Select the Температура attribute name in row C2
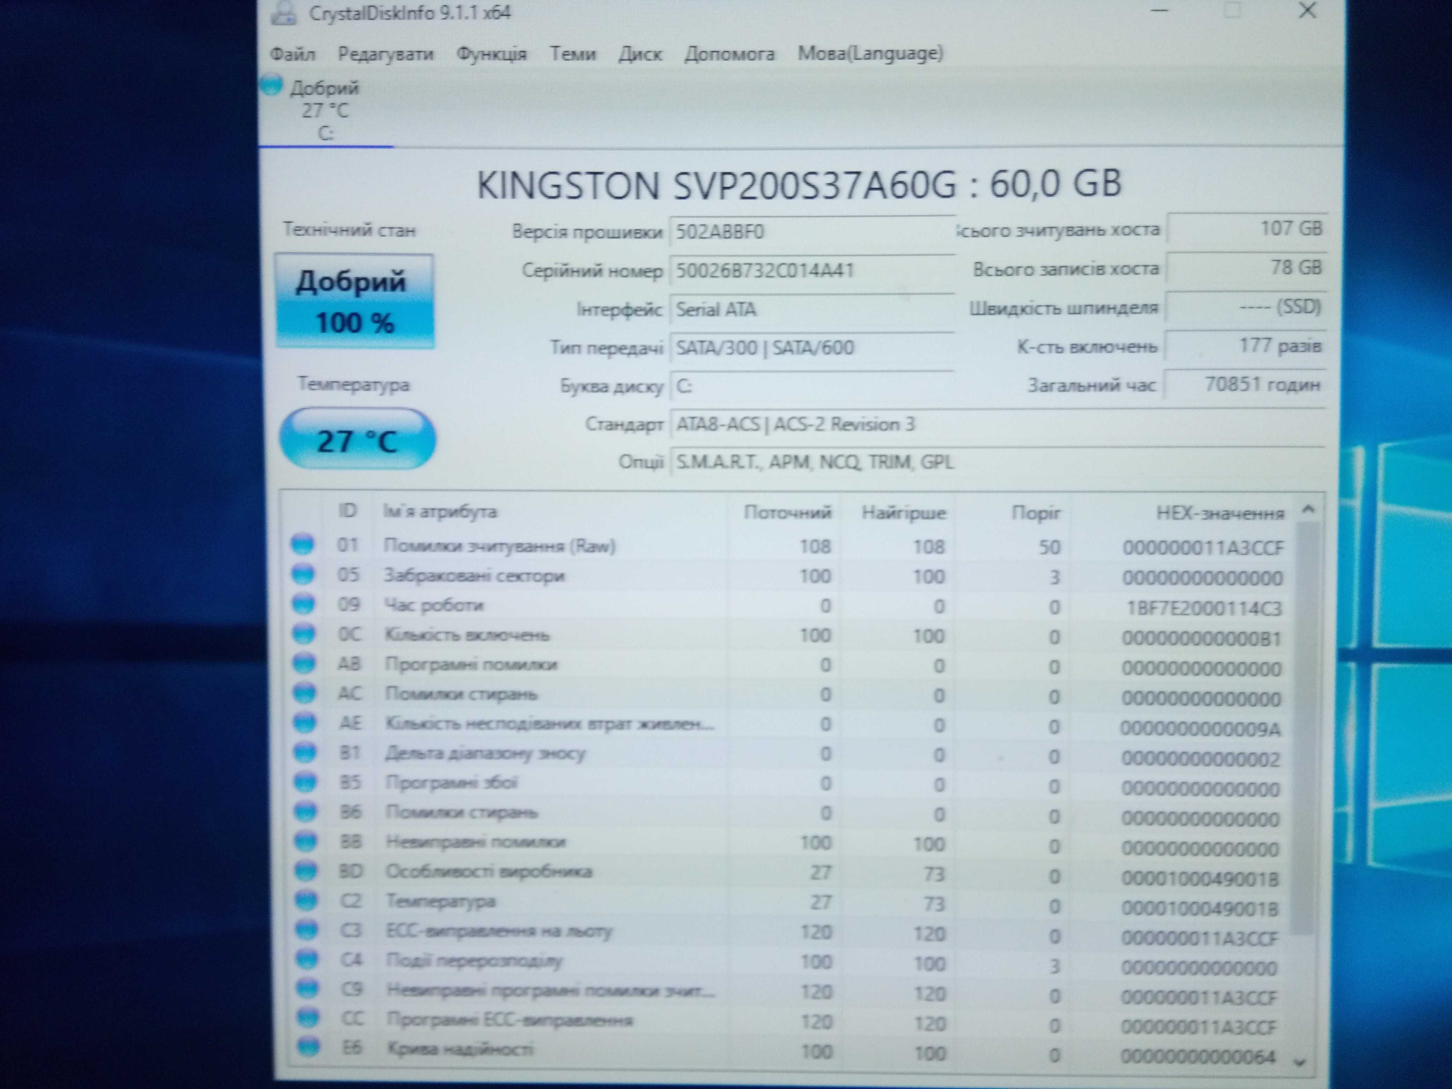The width and height of the screenshot is (1452, 1089). coord(440,901)
